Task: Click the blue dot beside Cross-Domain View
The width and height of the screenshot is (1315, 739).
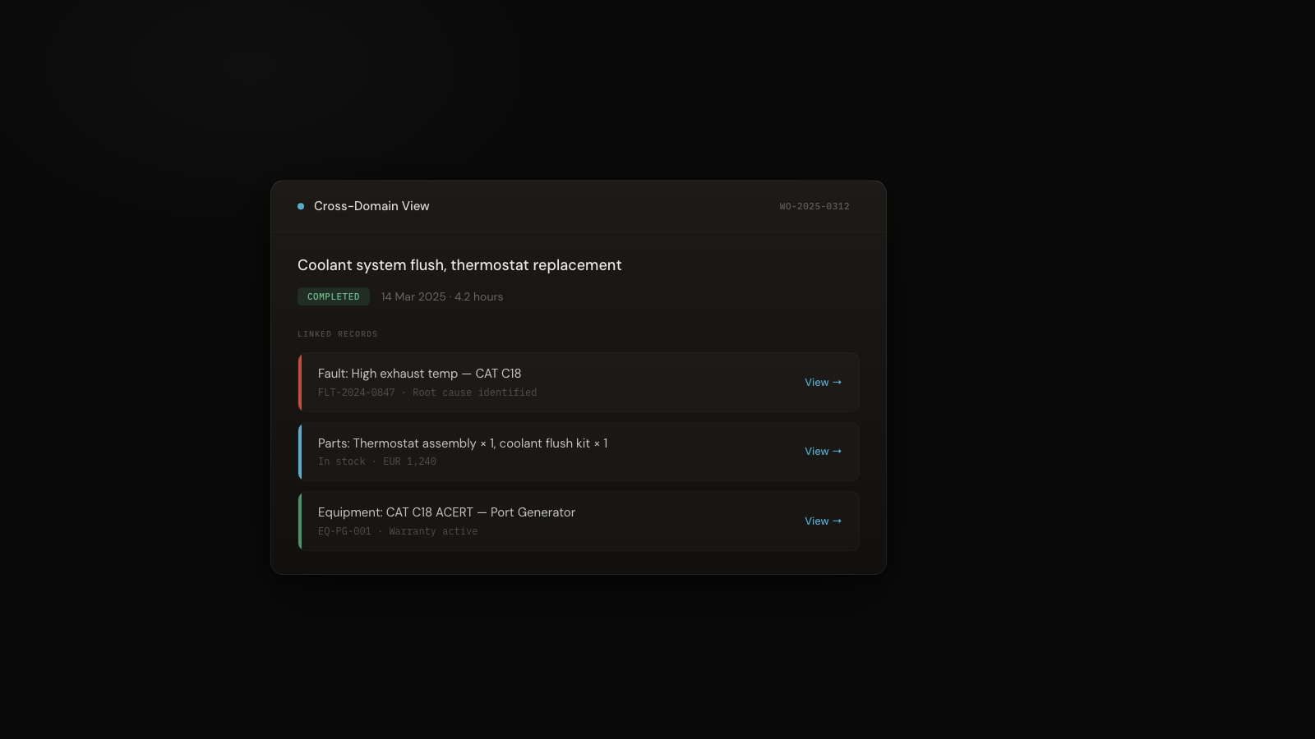Action: (x=301, y=206)
